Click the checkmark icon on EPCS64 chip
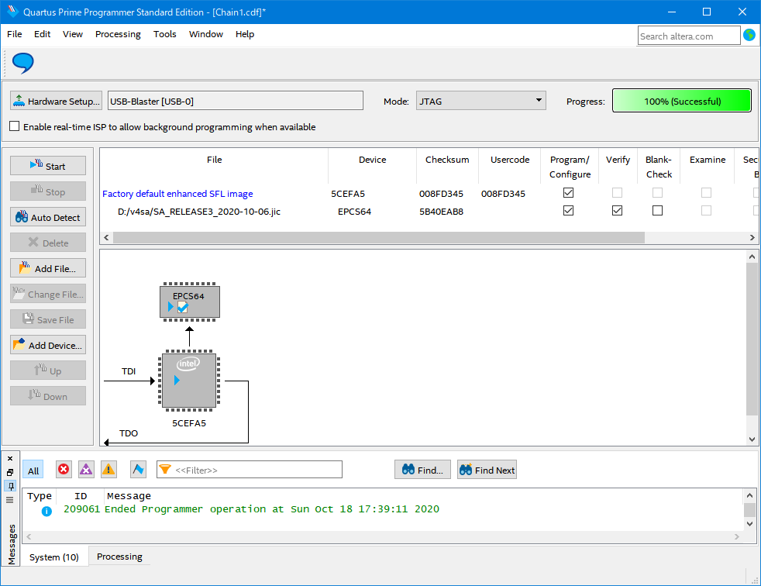This screenshot has width=761, height=586. [x=182, y=307]
